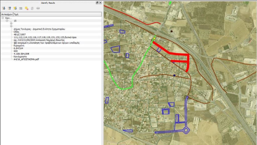The height and width of the screenshot is (145, 257).
Task: Click the yellow point marker on map
Action: coord(154,38)
